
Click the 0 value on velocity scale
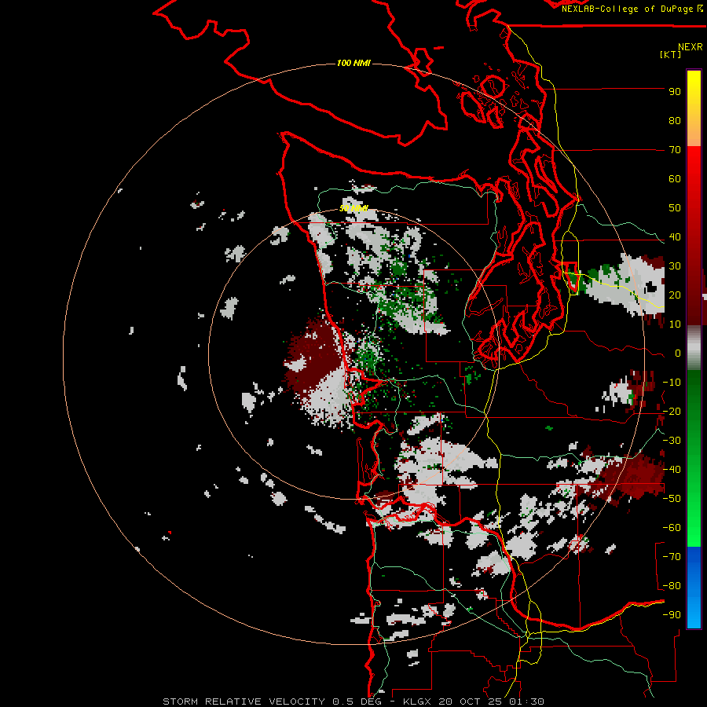(x=678, y=353)
